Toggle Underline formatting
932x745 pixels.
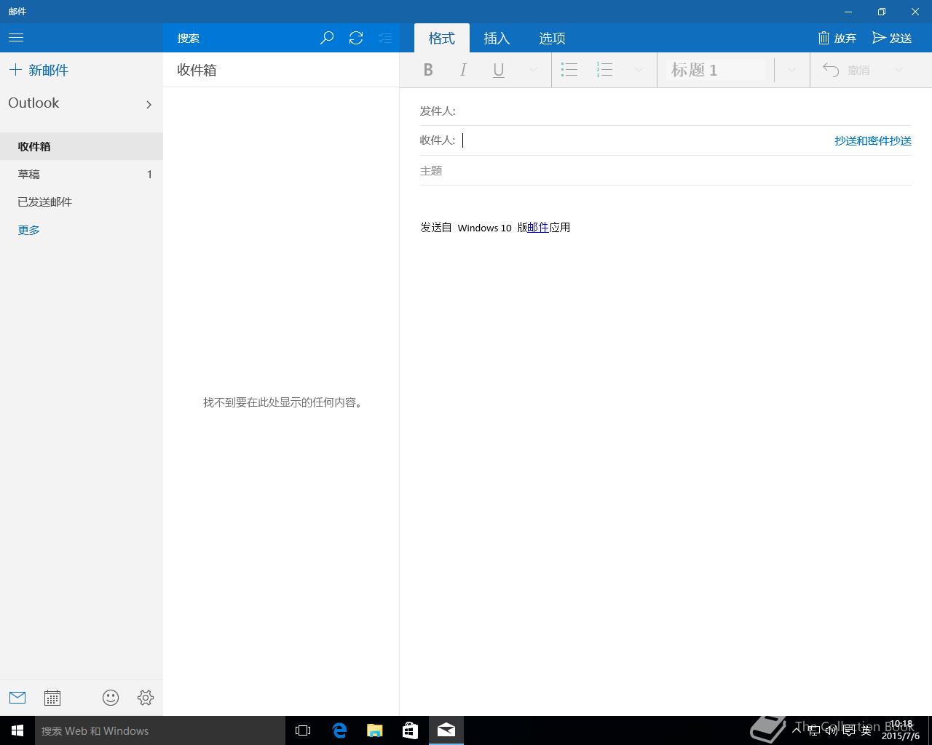tap(499, 70)
